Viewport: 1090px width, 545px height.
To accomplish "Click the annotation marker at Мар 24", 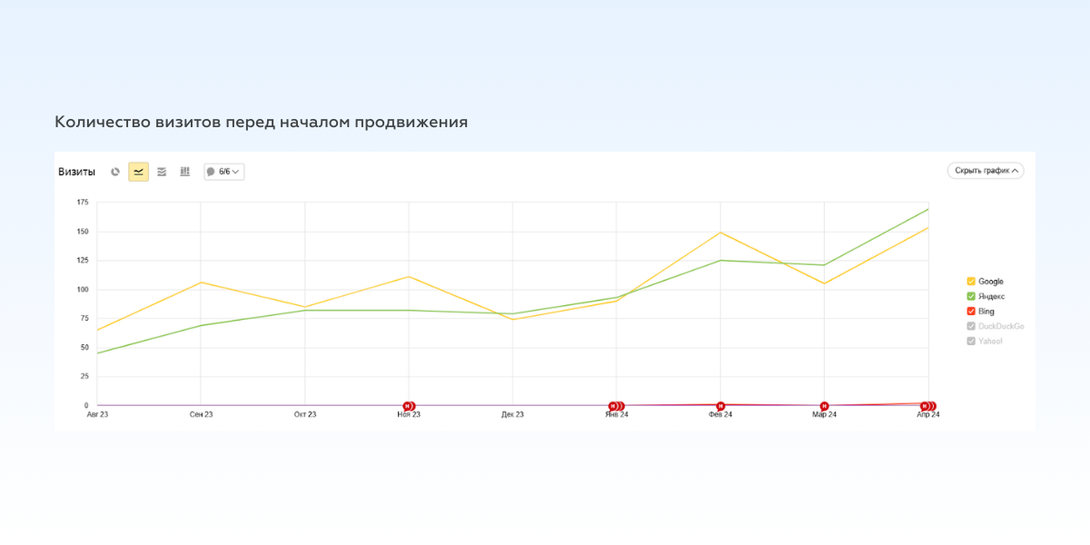I will (x=824, y=406).
